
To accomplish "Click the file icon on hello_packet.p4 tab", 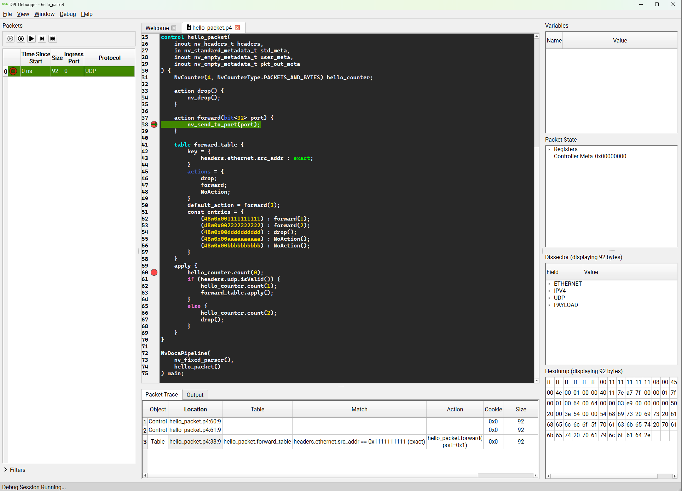I will pos(189,27).
